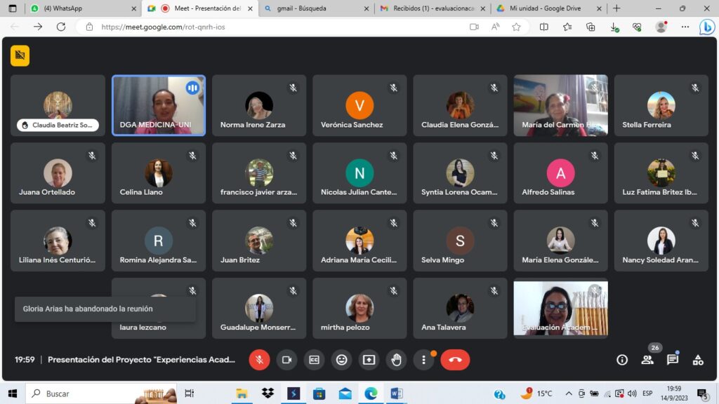Turn on closed captions

point(314,360)
